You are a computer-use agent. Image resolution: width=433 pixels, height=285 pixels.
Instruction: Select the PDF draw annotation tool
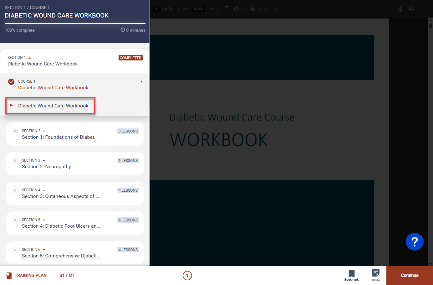[252, 9]
